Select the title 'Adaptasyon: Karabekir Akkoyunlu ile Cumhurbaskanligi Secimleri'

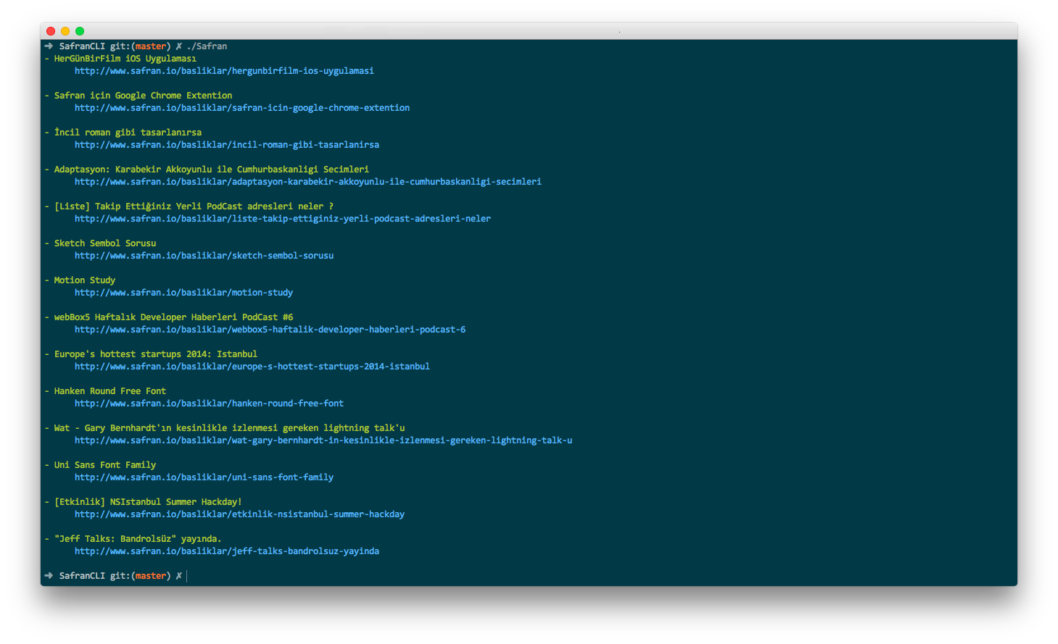coord(212,170)
